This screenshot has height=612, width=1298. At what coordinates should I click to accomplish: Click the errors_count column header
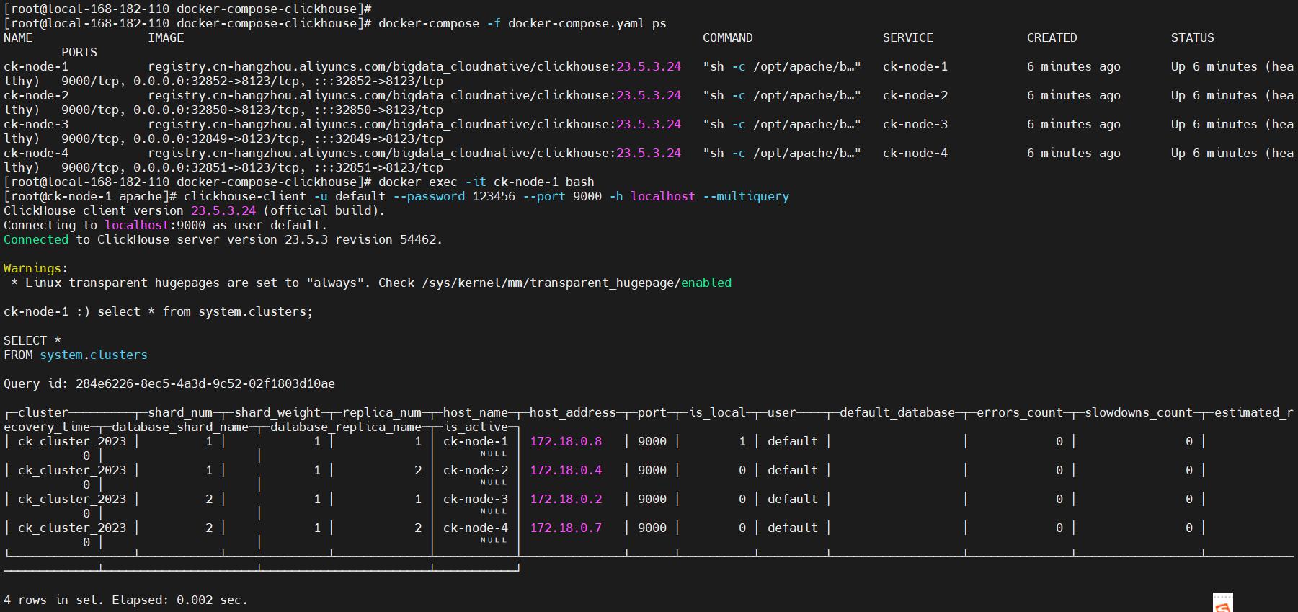click(x=1020, y=412)
